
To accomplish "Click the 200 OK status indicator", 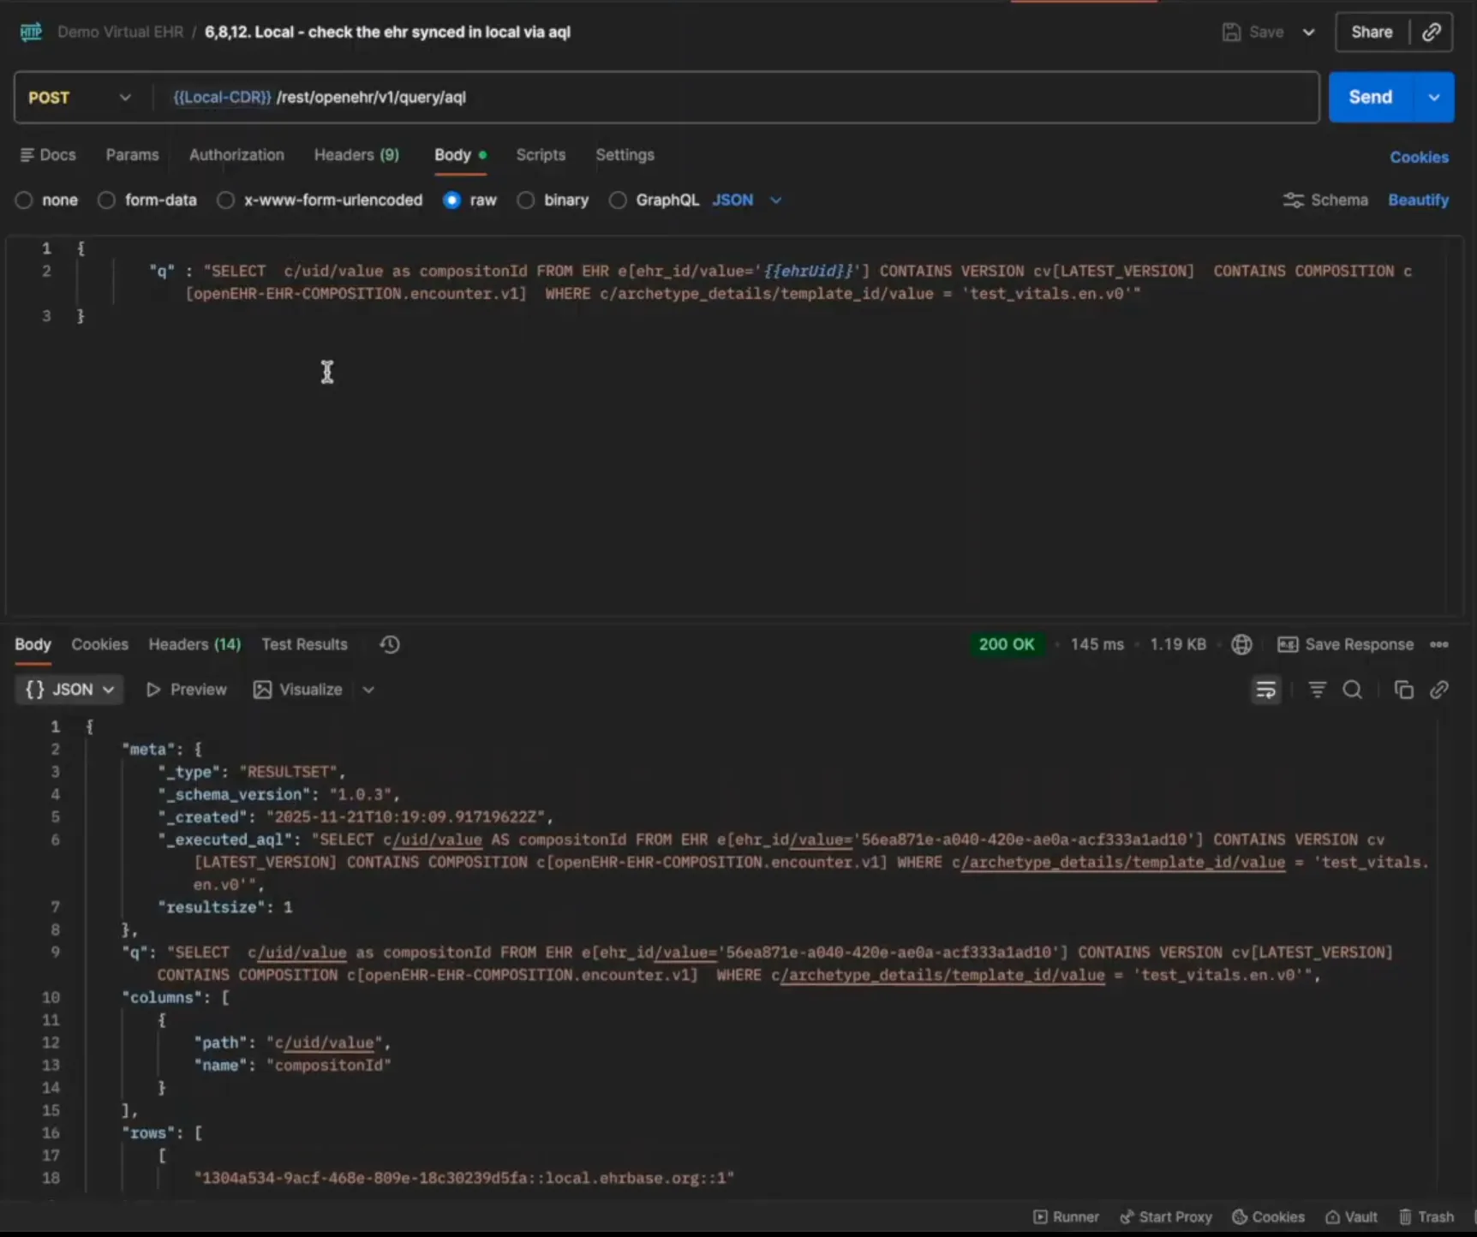I will [1008, 644].
